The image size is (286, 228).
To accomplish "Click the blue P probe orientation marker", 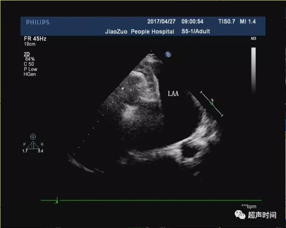I will pyautogui.click(x=168, y=54).
